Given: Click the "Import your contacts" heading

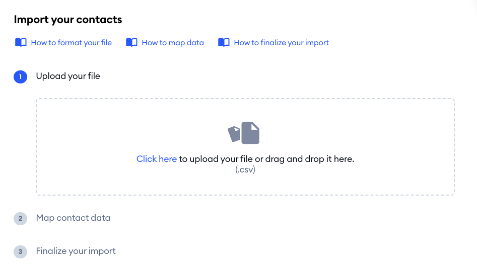Looking at the screenshot, I should coord(68,20).
